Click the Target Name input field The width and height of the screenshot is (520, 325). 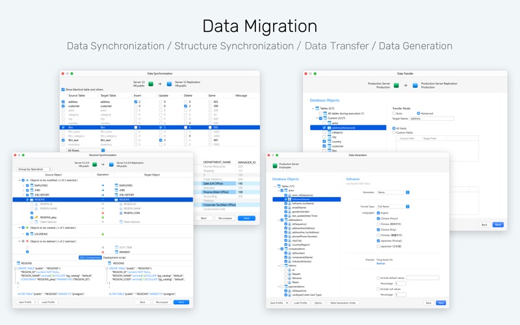tap(432, 118)
